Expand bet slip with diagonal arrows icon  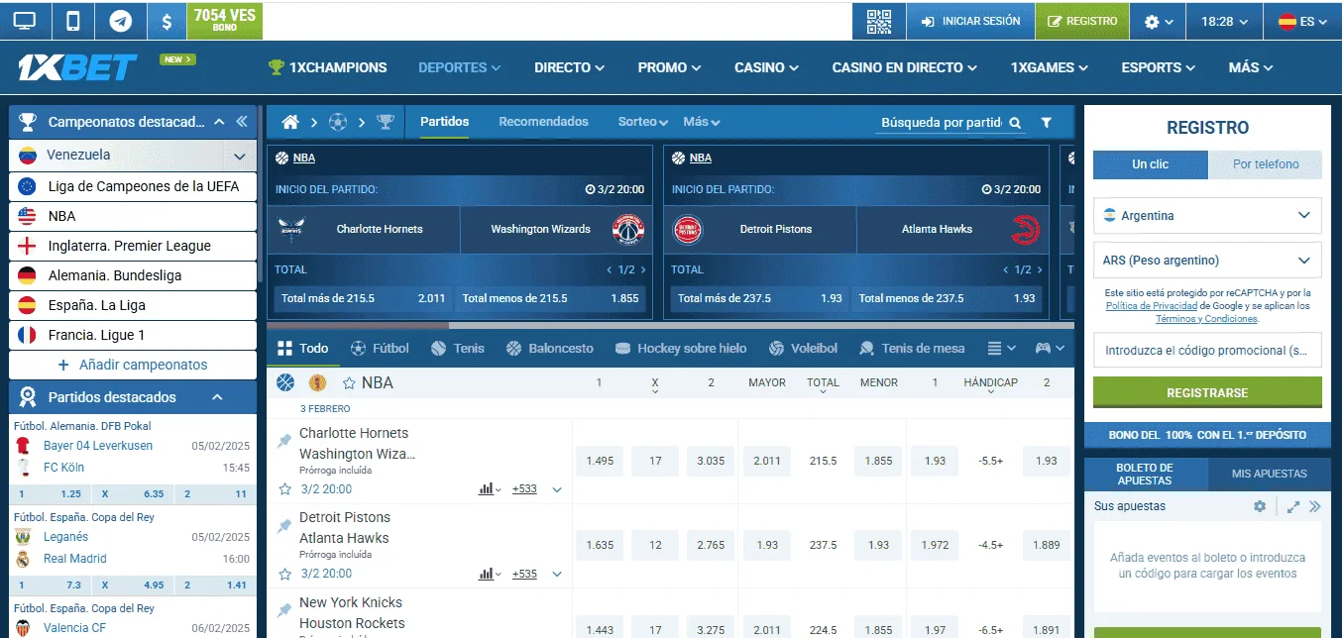pyautogui.click(x=1292, y=506)
